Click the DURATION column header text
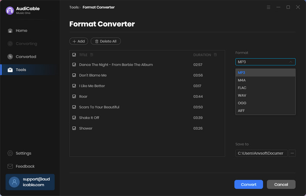The height and width of the screenshot is (196, 306). pyautogui.click(x=202, y=55)
